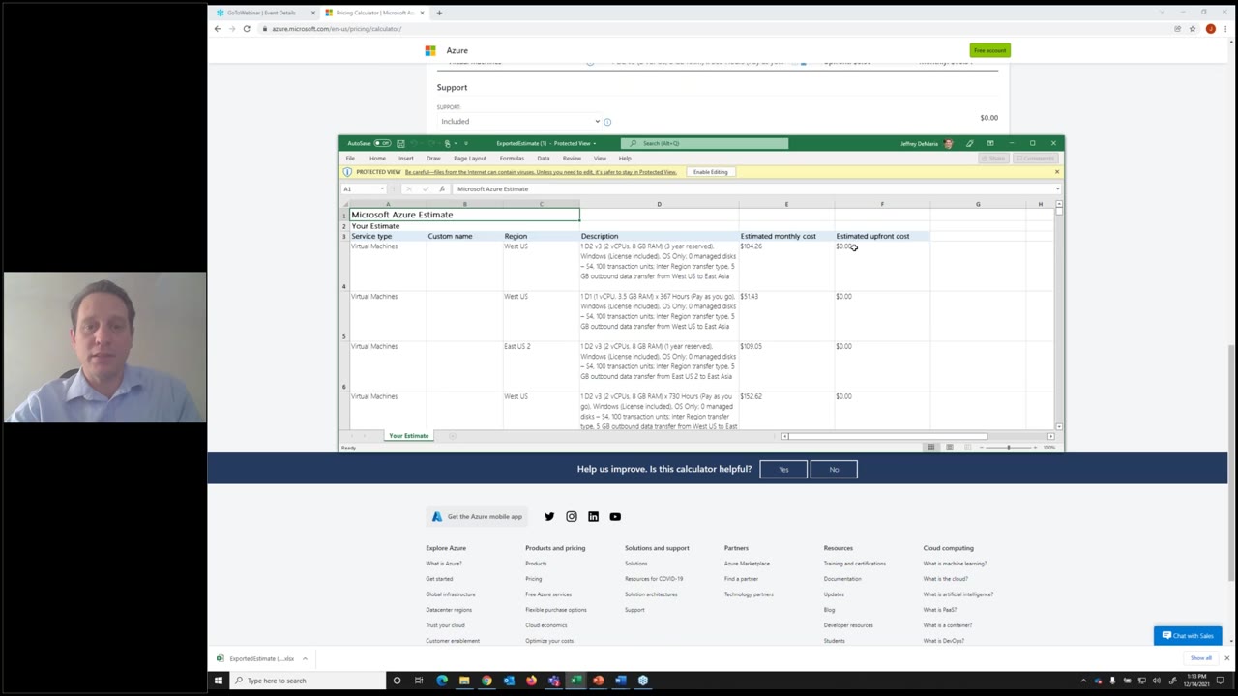
Task: Select the Your Estimate sheet tab
Action: point(408,436)
